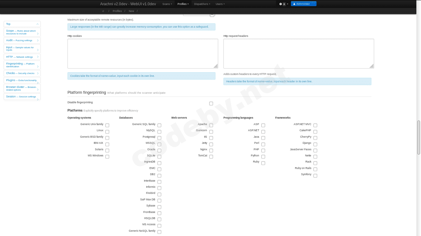Tick the Gunicorn checkbox
This screenshot has width=421, height=236.
211,132
